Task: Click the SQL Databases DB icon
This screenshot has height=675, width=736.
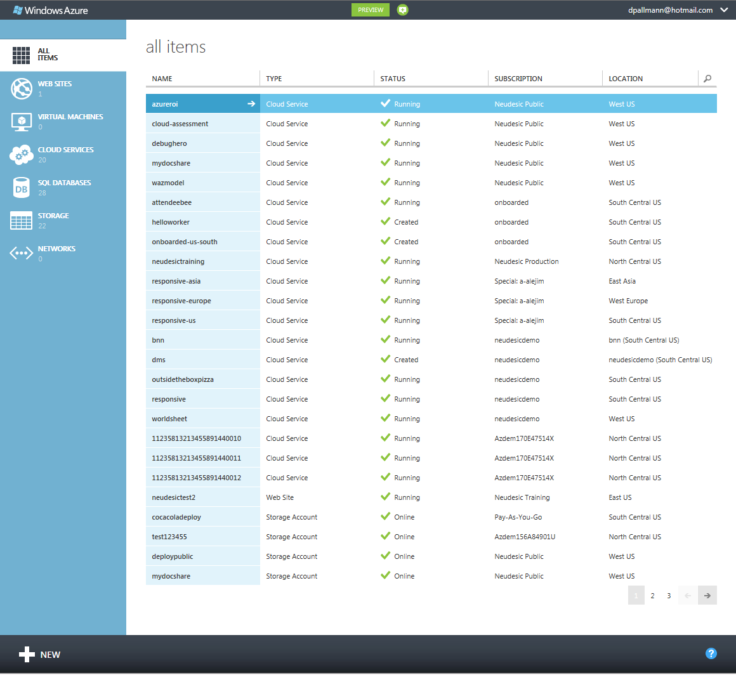Action: click(21, 188)
